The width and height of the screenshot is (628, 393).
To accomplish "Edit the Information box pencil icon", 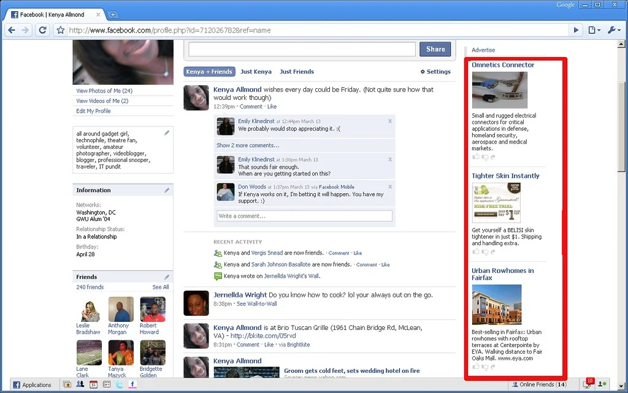I will click(167, 190).
